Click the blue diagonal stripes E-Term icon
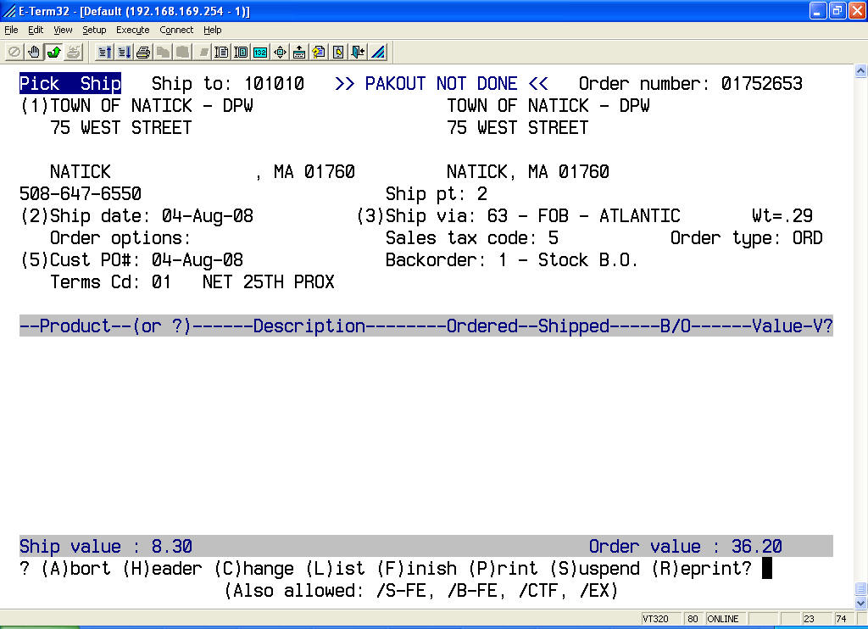Image resolution: width=868 pixels, height=629 pixels. click(x=378, y=52)
